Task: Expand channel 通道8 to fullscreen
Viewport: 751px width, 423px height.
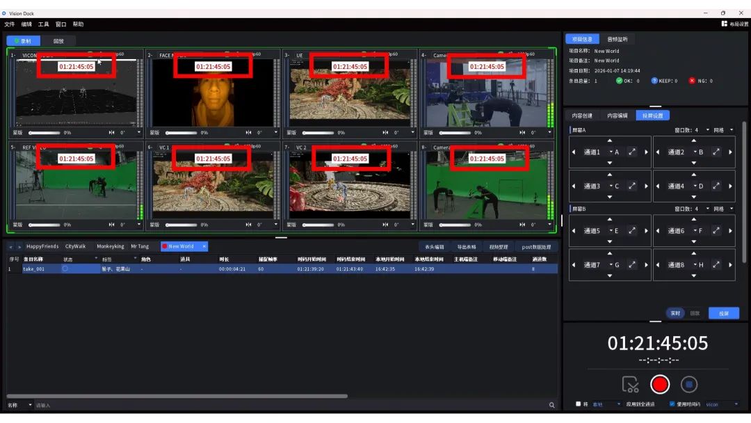Action: click(x=716, y=264)
